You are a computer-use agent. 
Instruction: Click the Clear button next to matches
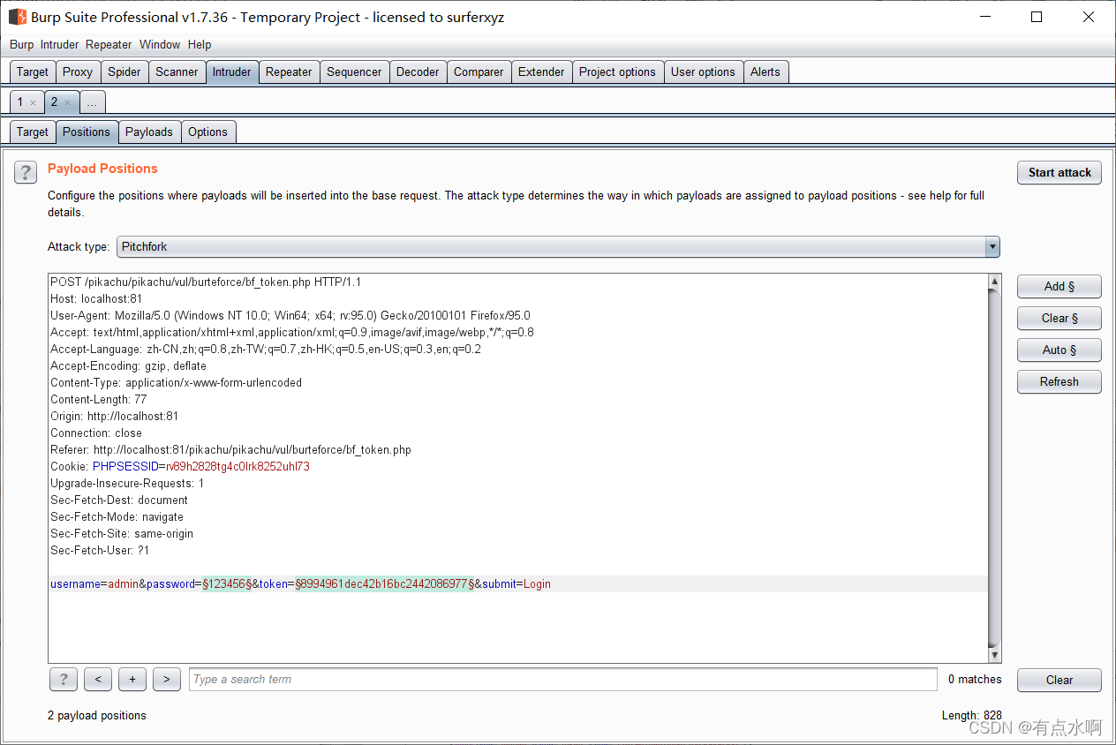tap(1059, 681)
